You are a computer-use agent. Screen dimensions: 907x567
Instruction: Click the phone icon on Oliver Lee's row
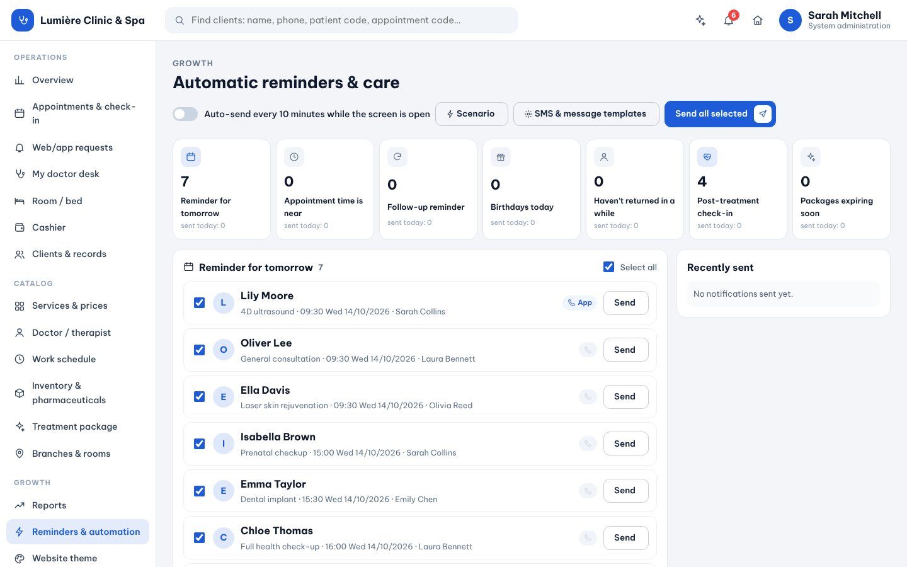point(588,350)
